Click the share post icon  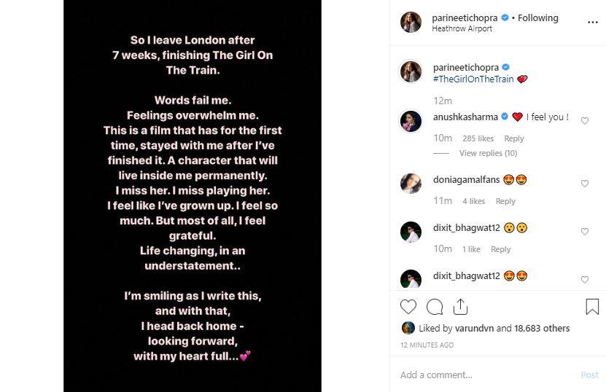(460, 307)
